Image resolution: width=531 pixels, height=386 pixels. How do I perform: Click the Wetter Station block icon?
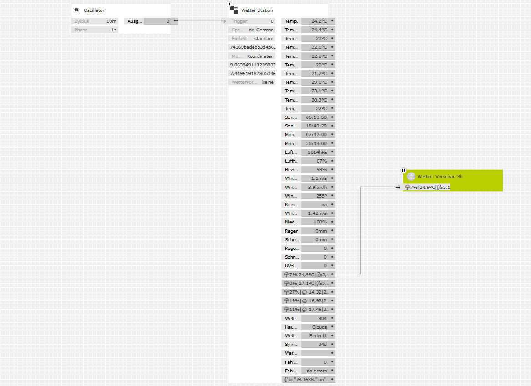pyautogui.click(x=234, y=10)
